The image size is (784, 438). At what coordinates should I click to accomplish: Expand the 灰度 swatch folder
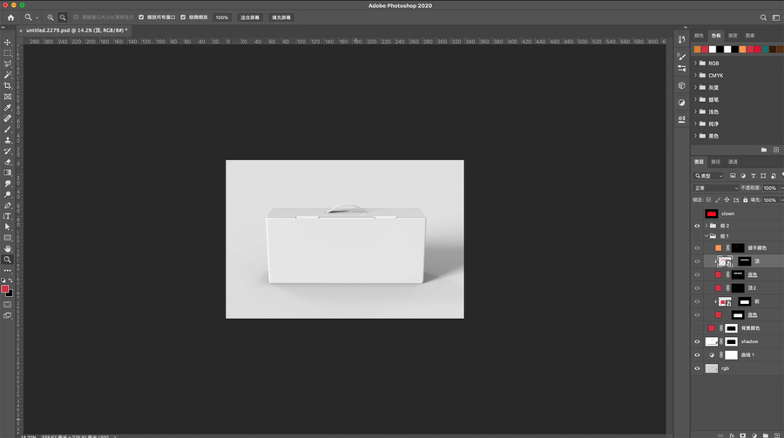[695, 87]
